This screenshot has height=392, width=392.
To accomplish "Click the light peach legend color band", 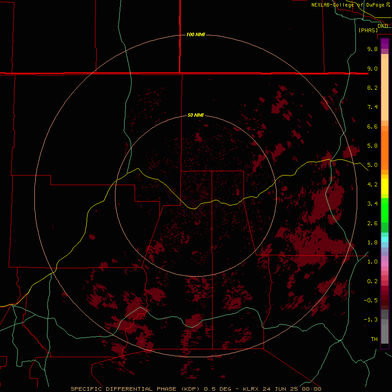I will click(x=385, y=89).
